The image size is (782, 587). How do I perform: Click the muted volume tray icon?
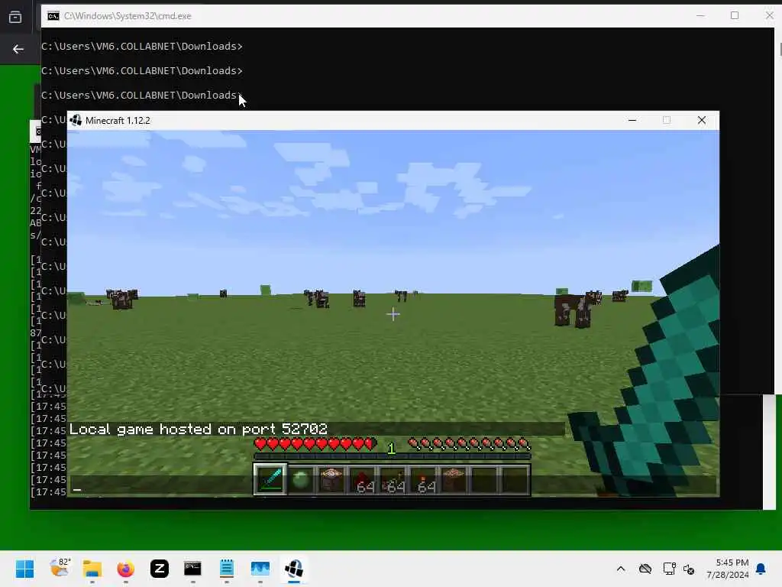689,569
